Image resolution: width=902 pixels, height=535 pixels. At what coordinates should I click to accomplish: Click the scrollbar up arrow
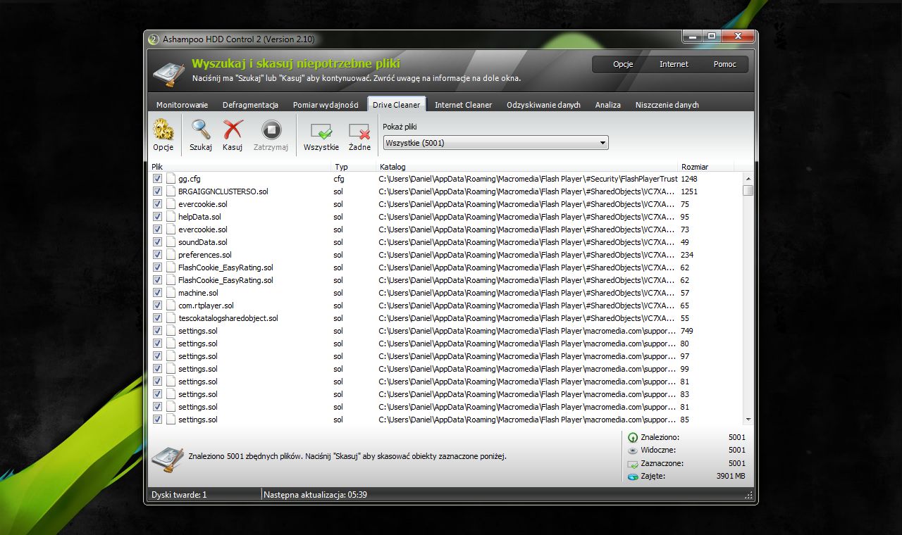(x=748, y=178)
